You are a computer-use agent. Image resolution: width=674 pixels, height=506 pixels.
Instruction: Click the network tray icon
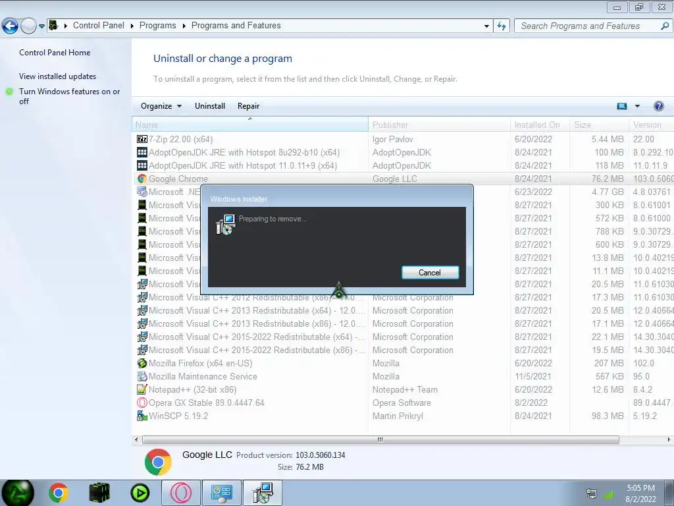592,494
